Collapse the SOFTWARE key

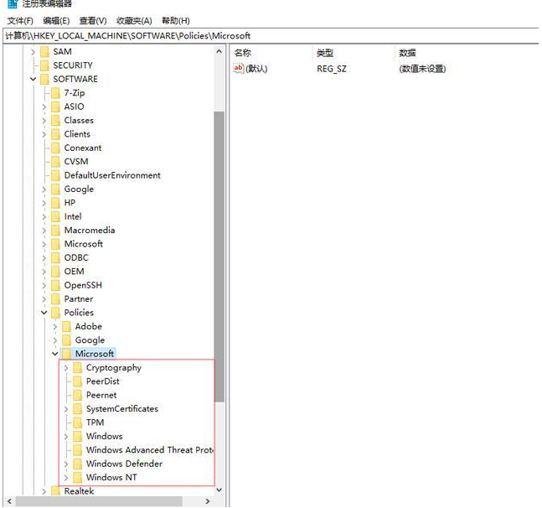[x=34, y=79]
